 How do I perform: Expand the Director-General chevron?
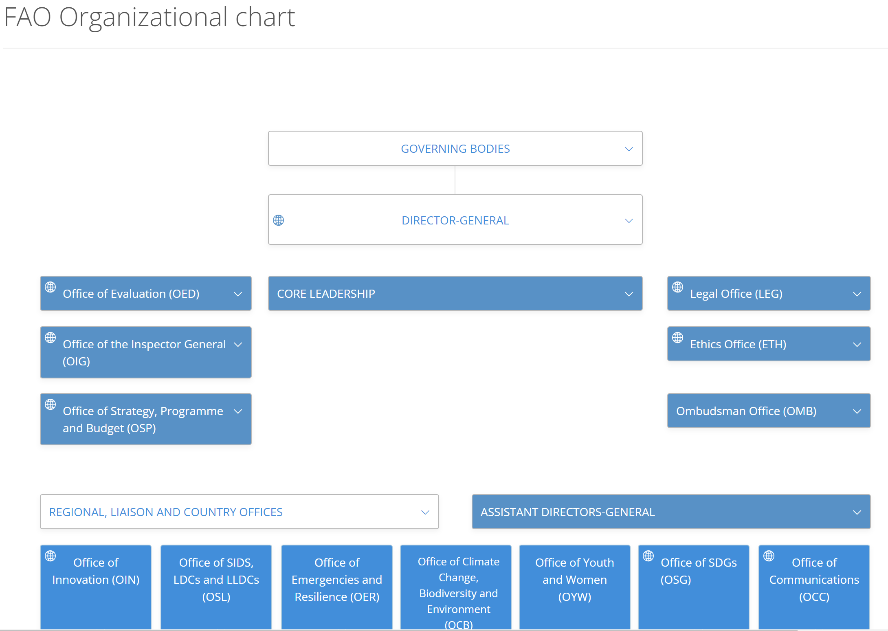629,221
